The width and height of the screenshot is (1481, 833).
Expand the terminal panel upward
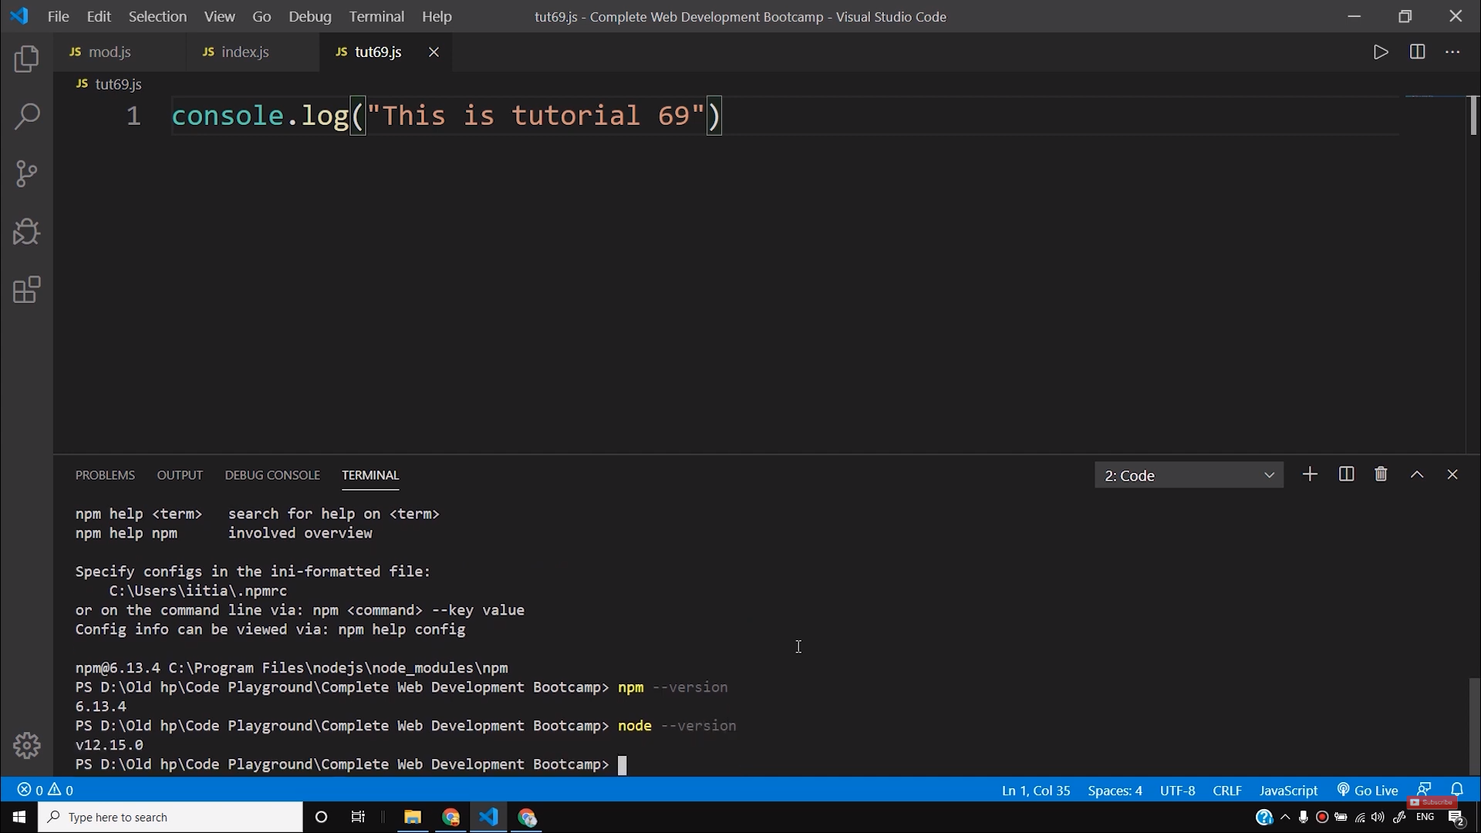point(1417,474)
